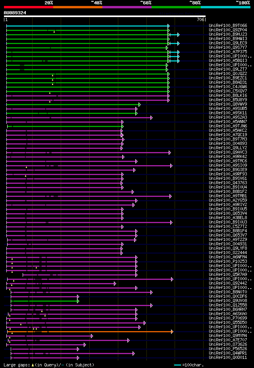Click the arrowhead ending the UniRef100_Q55D50 alignment
Image resolution: width=254 pixels, height=368 pixels.
click(x=145, y=323)
